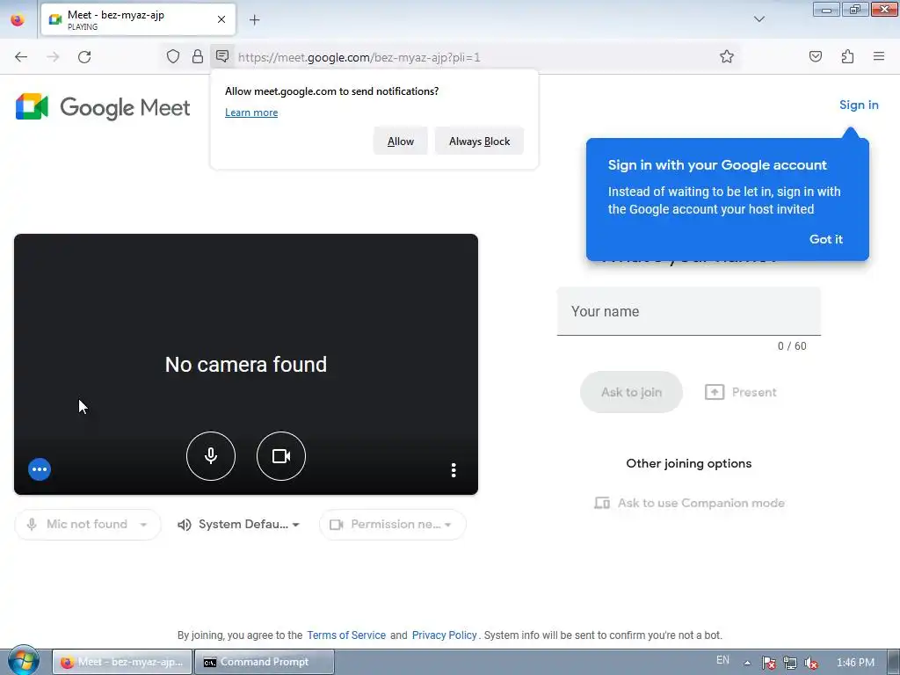Viewport: 900px width, 675px height.
Task: Open the Learn more link
Action: click(251, 112)
